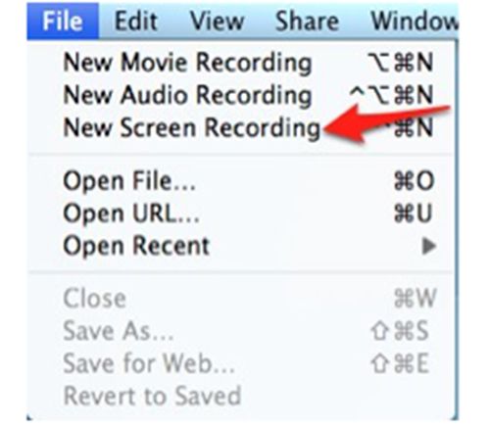
Task: Click the ⌘W shortcut beside Close
Action: pyautogui.click(x=415, y=299)
